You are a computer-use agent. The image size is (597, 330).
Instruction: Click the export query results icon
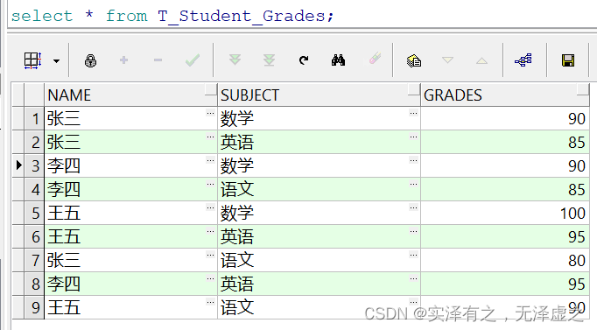pos(414,60)
